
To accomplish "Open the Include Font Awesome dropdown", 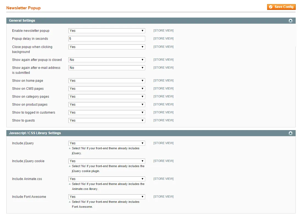I will [107, 197].
